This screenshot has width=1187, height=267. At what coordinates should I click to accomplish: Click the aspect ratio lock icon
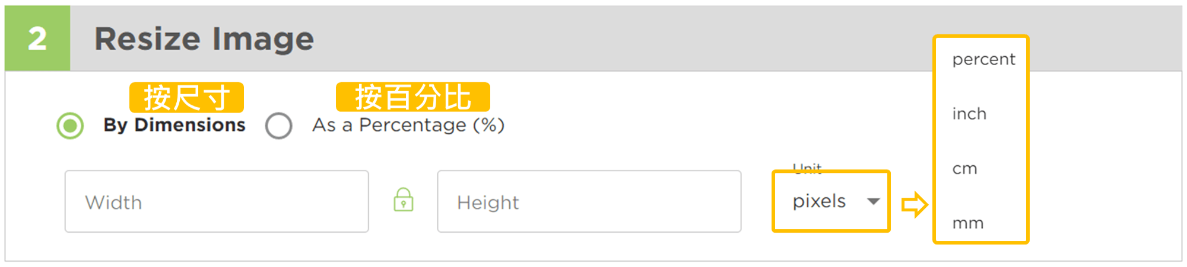pyautogui.click(x=404, y=200)
